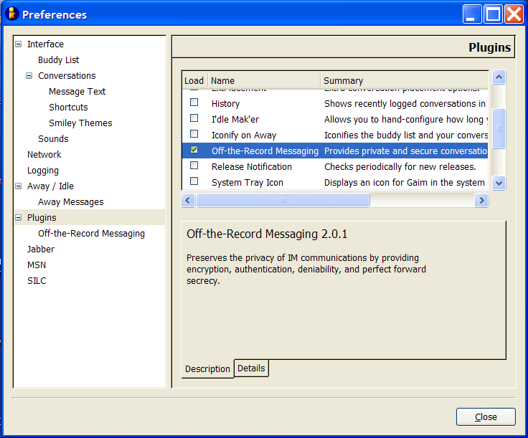Viewport: 528px width, 438px height.
Task: Select Message Text in the tree
Action: [77, 92]
